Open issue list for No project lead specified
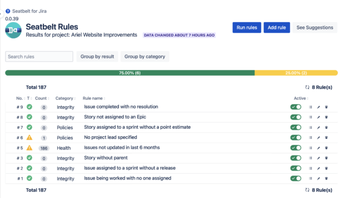343x198 pixels. [x=310, y=137]
